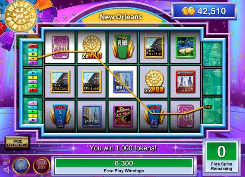Toggle payline 14 red indicator
This screenshot has height=177, width=245.
pos(33,46)
